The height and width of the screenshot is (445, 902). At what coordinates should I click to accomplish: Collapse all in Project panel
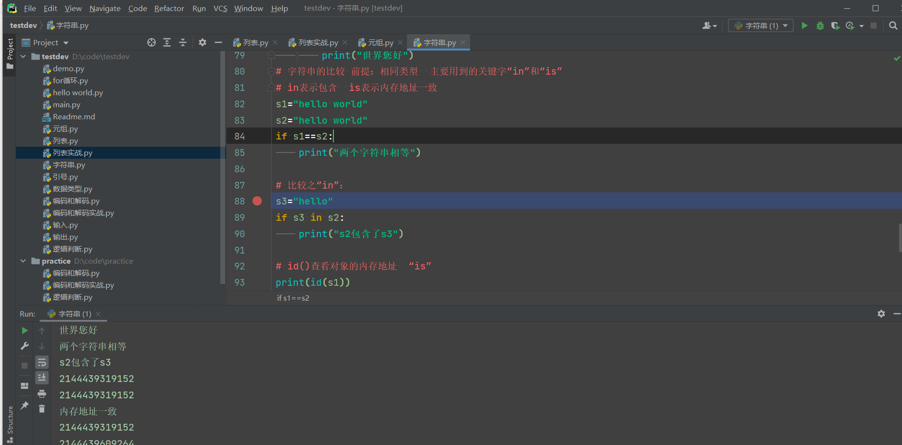coord(183,42)
